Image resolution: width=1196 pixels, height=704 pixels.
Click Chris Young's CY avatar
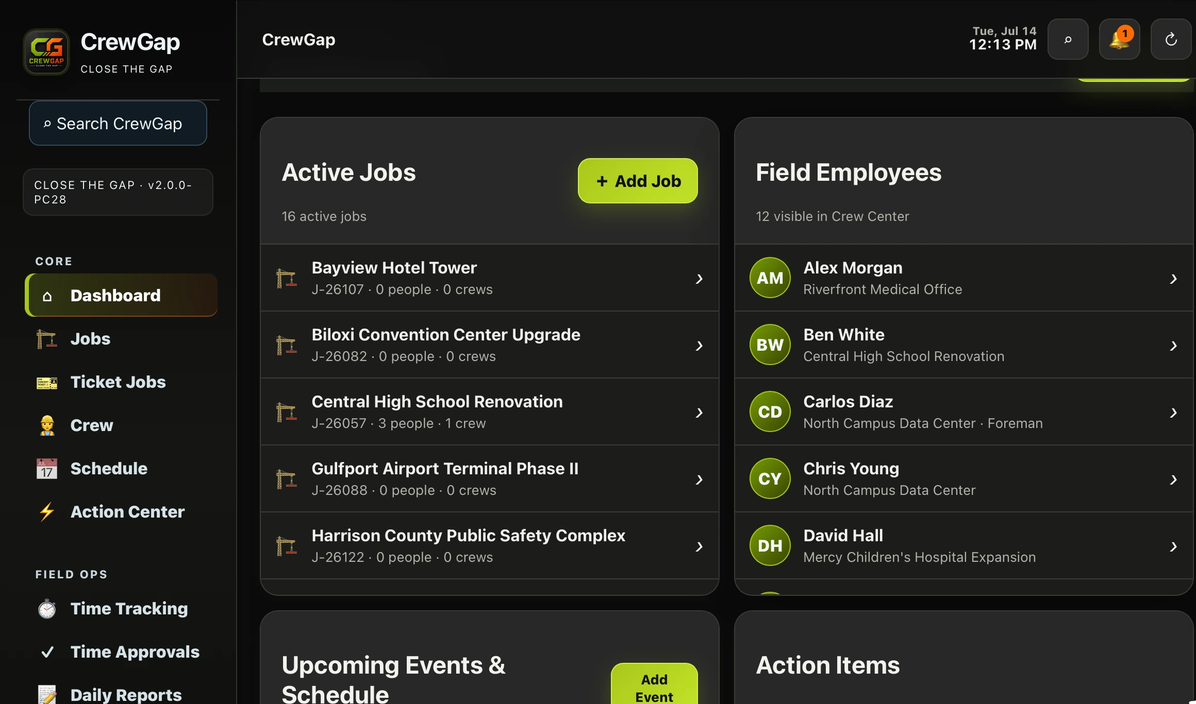(x=770, y=479)
